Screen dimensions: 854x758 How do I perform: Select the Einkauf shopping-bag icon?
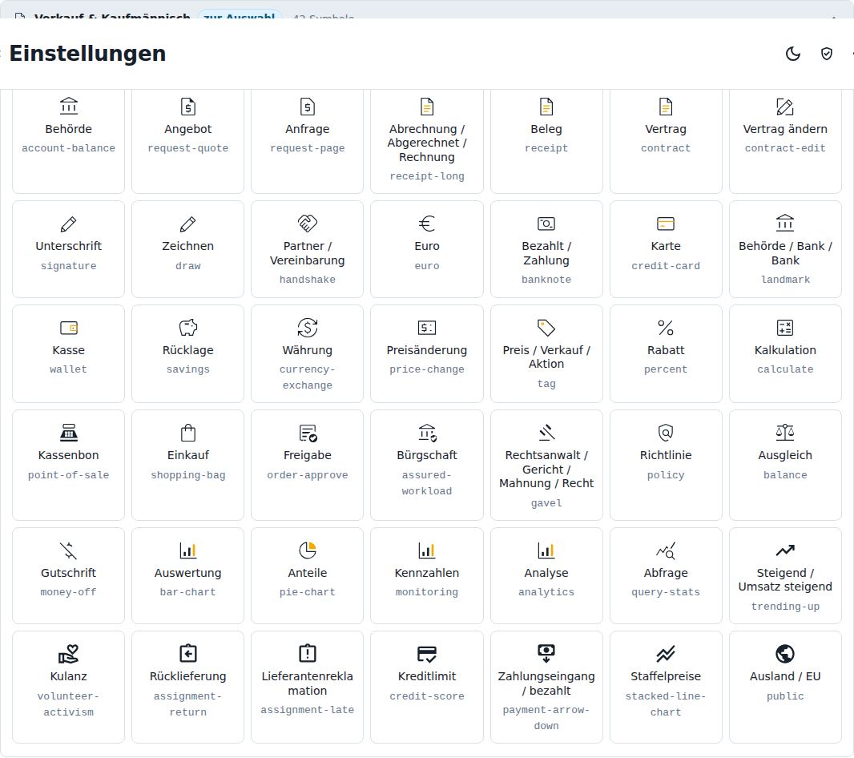pyautogui.click(x=188, y=433)
